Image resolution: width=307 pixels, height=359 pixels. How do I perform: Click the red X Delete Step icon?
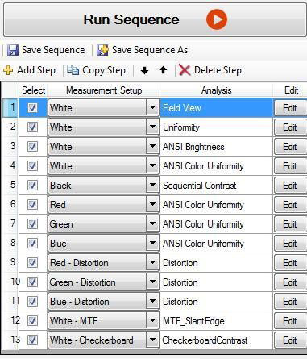185,70
